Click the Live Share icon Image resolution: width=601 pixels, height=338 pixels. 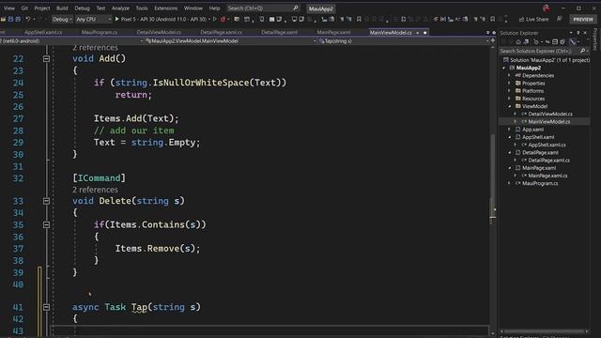(521, 19)
